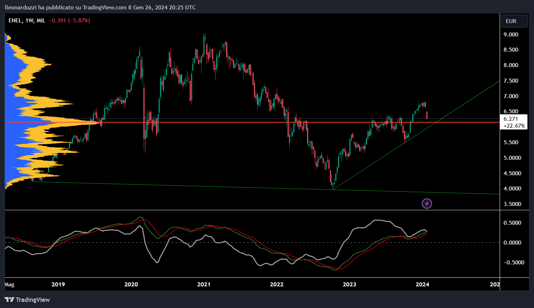Image resolution: width=534 pixels, height=308 pixels.
Task: Click the 5.500 price axis label
Action: click(x=511, y=142)
